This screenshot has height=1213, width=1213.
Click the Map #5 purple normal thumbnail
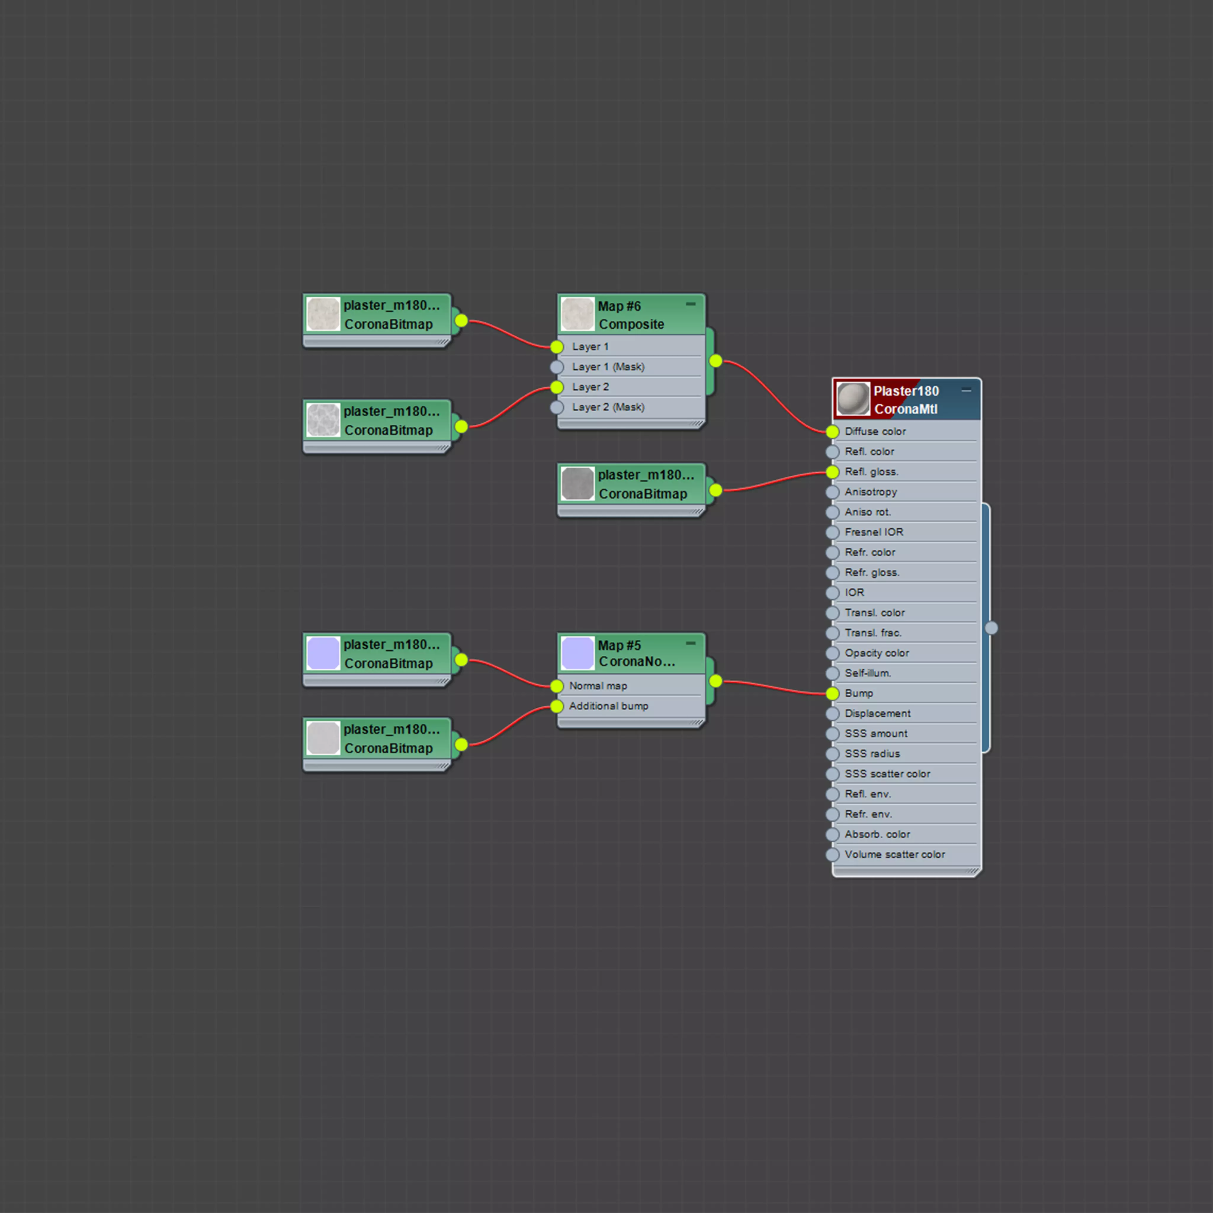click(577, 653)
